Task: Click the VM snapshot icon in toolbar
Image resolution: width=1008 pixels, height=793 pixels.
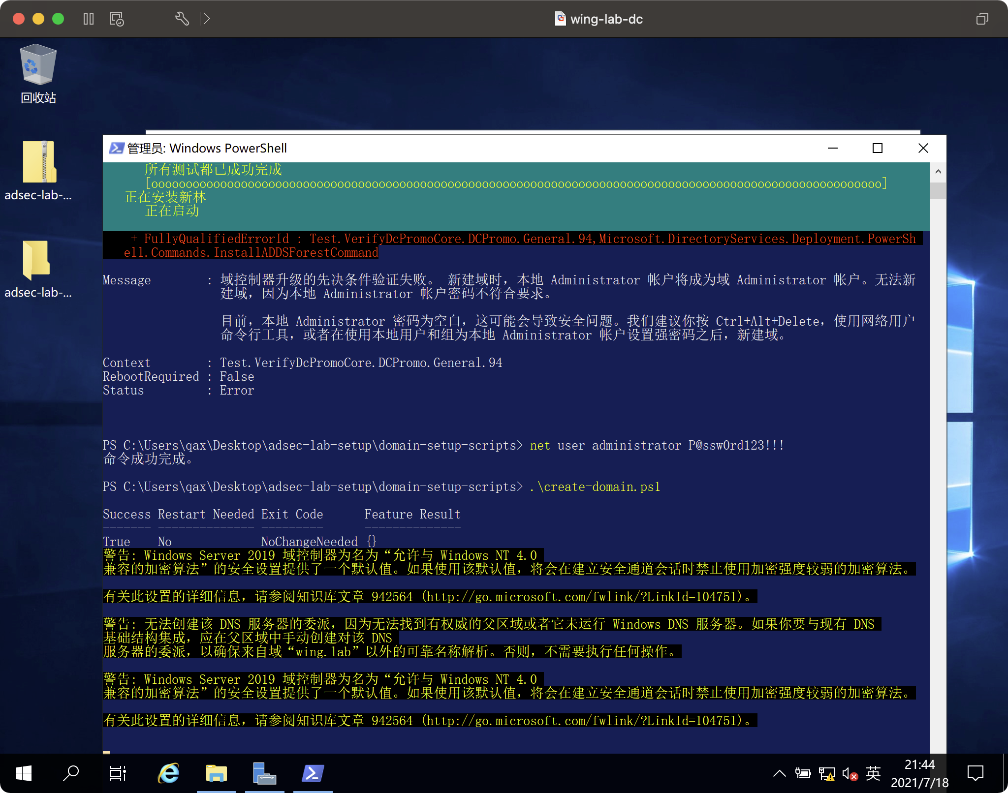Action: click(117, 19)
